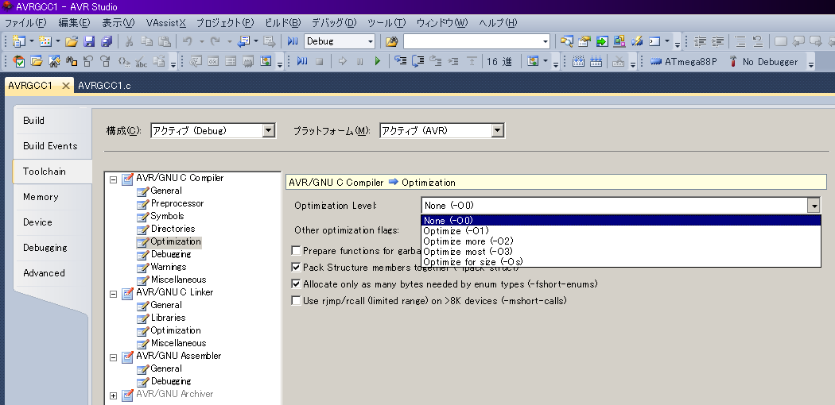This screenshot has height=405, width=835.
Task: Click the Properties Window icon
Action: point(584,41)
